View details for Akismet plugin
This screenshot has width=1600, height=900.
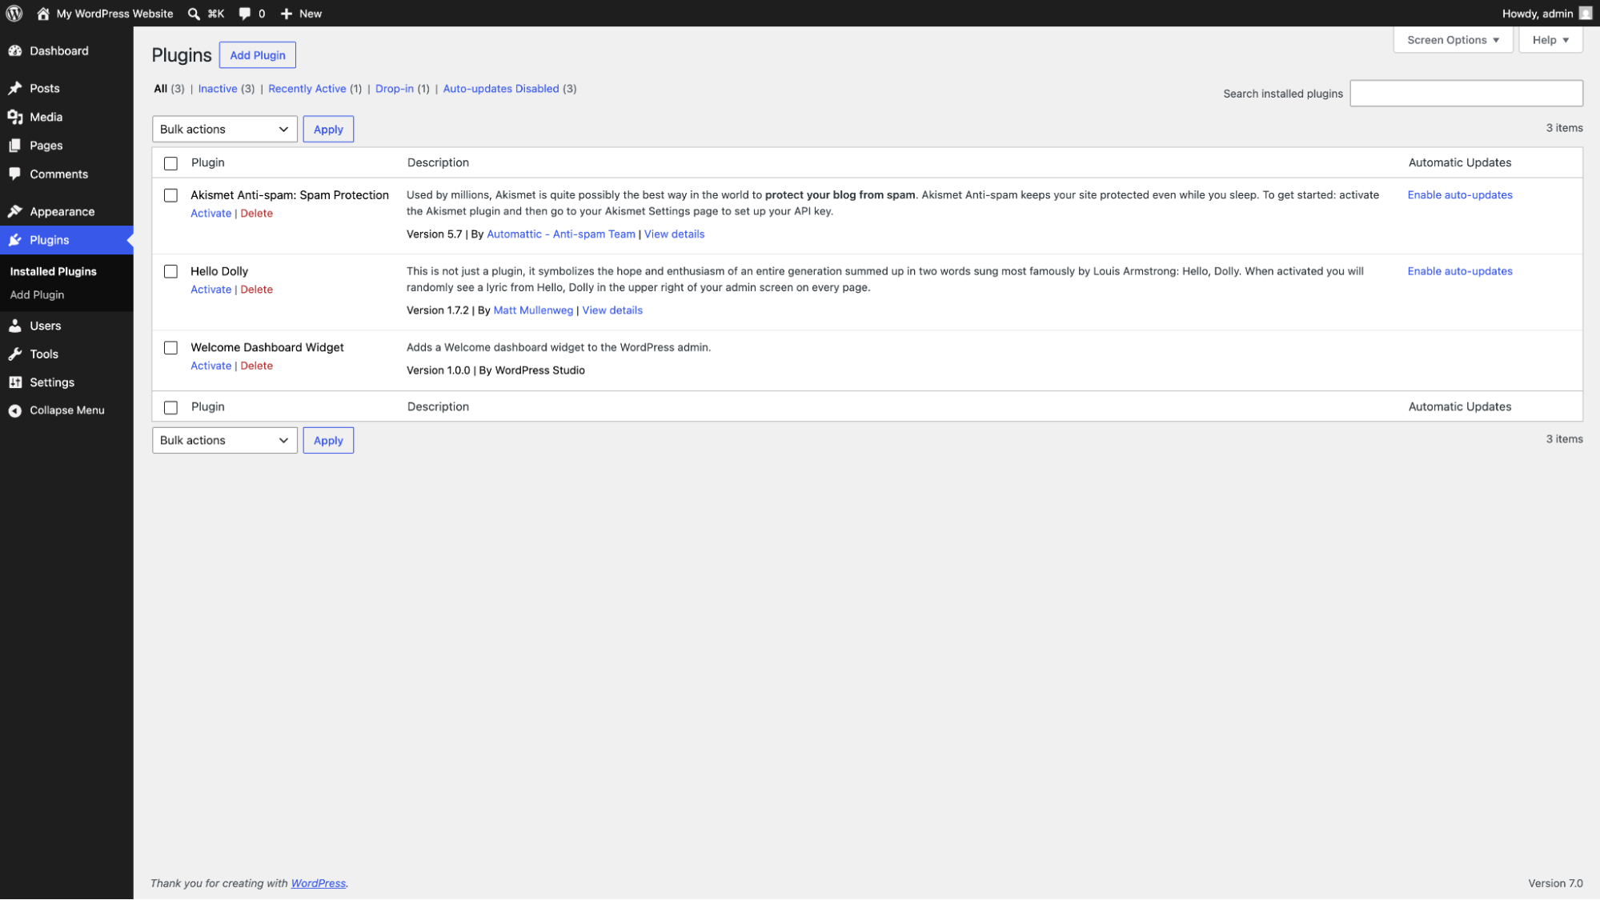click(x=675, y=234)
